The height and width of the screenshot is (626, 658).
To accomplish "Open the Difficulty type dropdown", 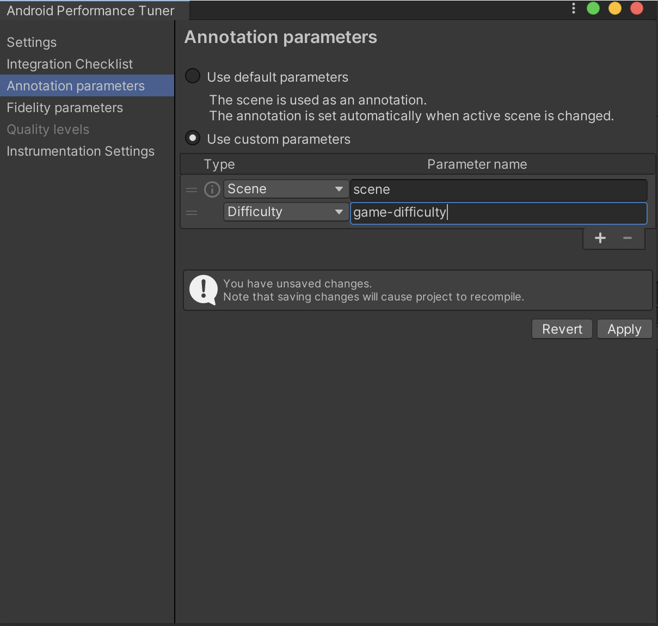I will (x=286, y=212).
